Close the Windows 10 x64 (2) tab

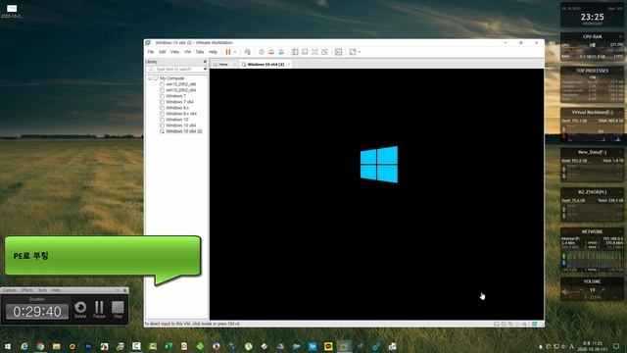[x=289, y=65]
